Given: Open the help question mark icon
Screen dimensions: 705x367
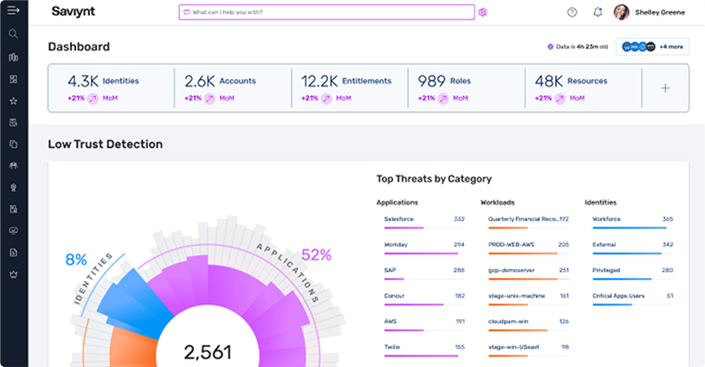Looking at the screenshot, I should pyautogui.click(x=572, y=12).
